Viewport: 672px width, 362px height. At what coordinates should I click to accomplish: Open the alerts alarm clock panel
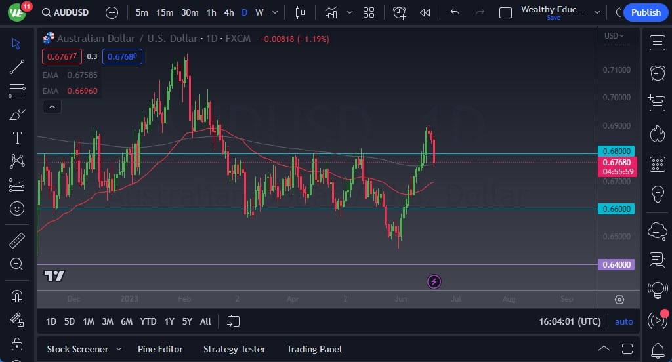click(657, 72)
